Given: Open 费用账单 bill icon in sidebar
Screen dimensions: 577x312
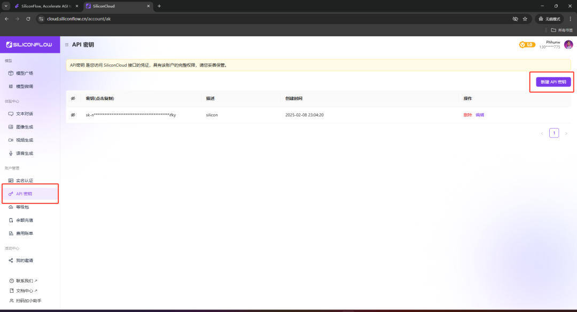Looking at the screenshot, I should point(11,234).
